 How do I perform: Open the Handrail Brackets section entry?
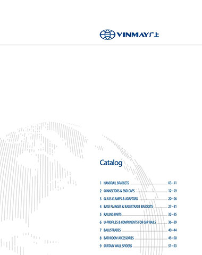pyautogui.click(x=116, y=183)
